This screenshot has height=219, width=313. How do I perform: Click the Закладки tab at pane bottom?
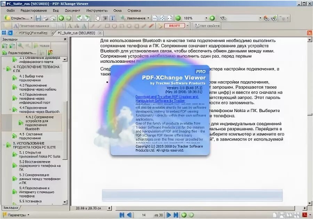[10, 208]
